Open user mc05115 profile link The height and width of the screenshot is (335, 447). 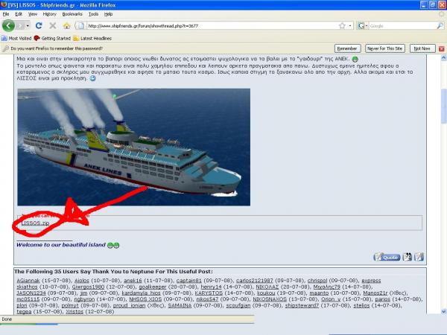(28, 299)
